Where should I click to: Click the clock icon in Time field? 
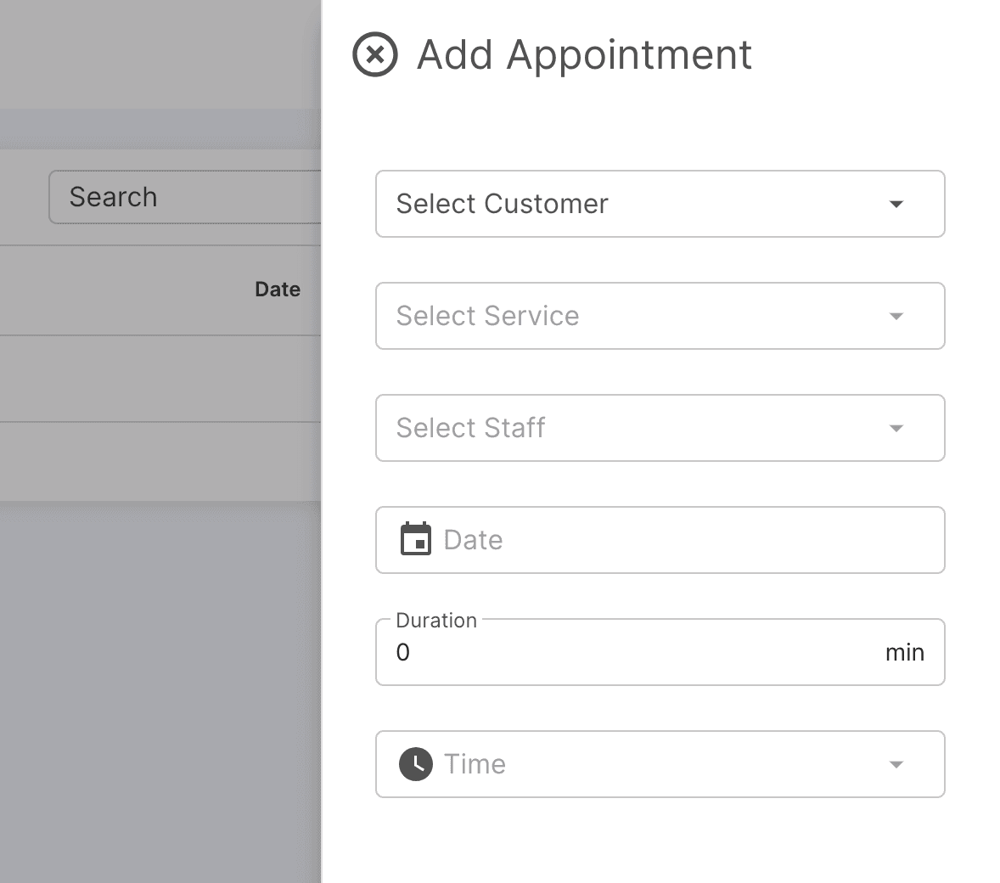click(415, 764)
